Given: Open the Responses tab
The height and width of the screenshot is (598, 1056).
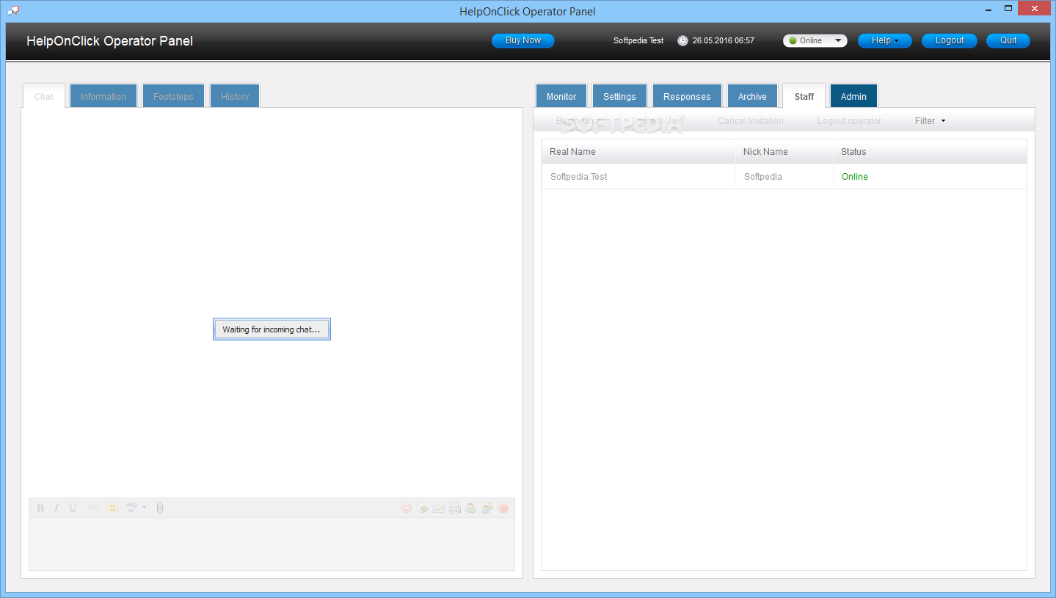Looking at the screenshot, I should 687,96.
